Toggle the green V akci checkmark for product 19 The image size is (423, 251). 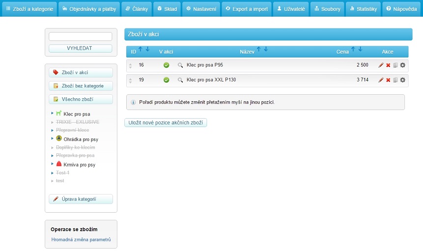click(166, 80)
